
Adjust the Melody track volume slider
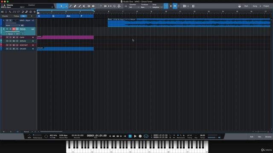pos(15,31)
